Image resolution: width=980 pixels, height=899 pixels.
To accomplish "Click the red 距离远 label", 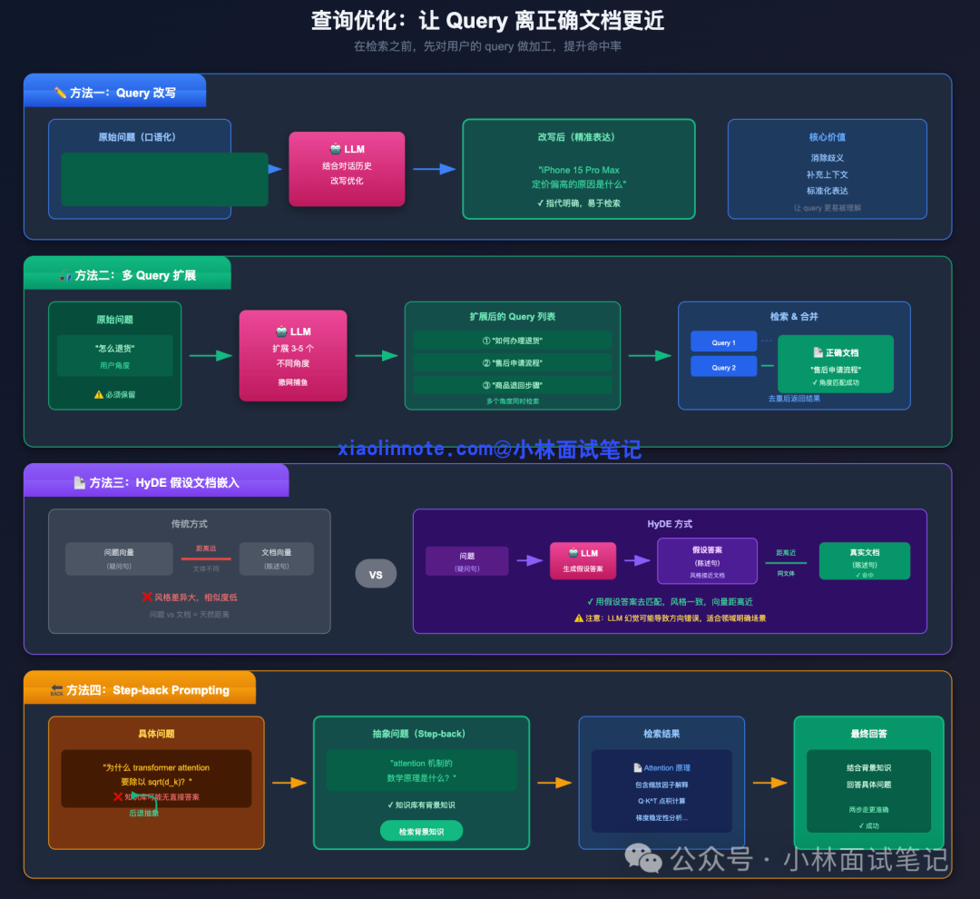I will click(206, 548).
